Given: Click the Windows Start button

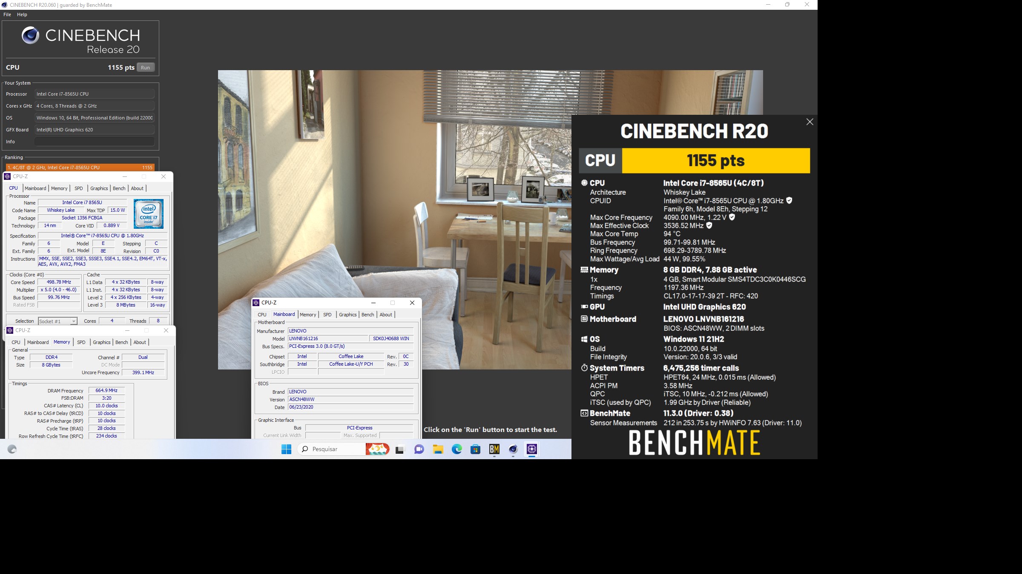Looking at the screenshot, I should 287,449.
